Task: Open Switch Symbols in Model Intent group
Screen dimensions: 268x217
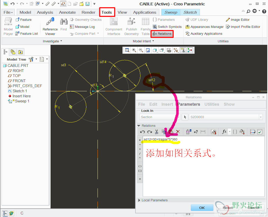Action: [167, 27]
